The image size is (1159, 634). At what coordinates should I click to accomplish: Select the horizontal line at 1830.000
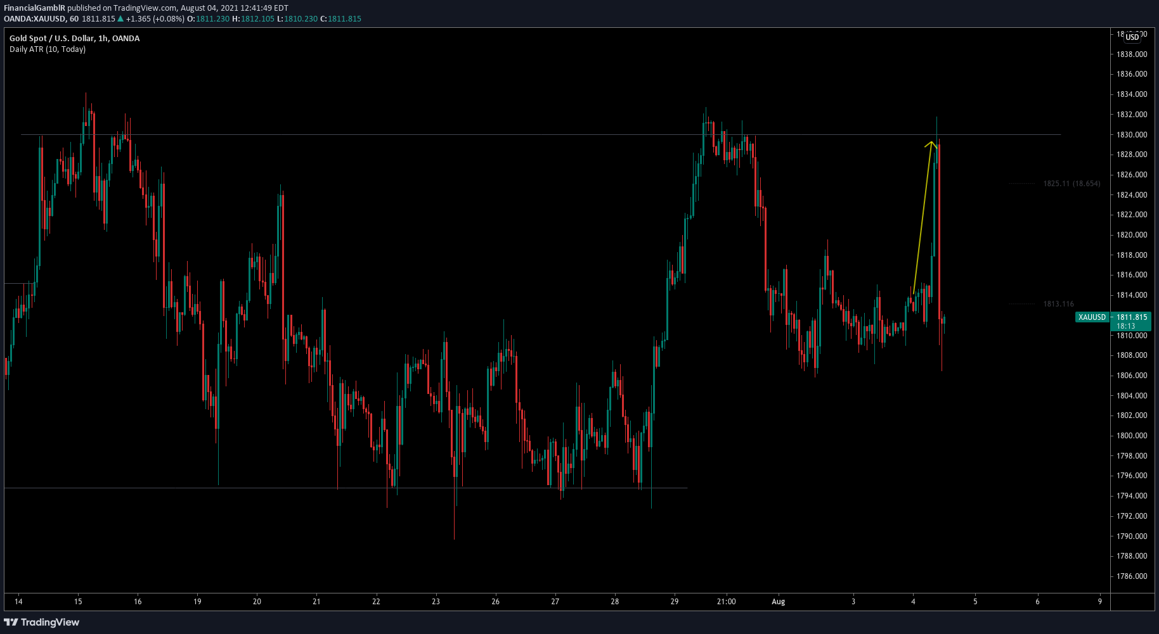(x=540, y=134)
